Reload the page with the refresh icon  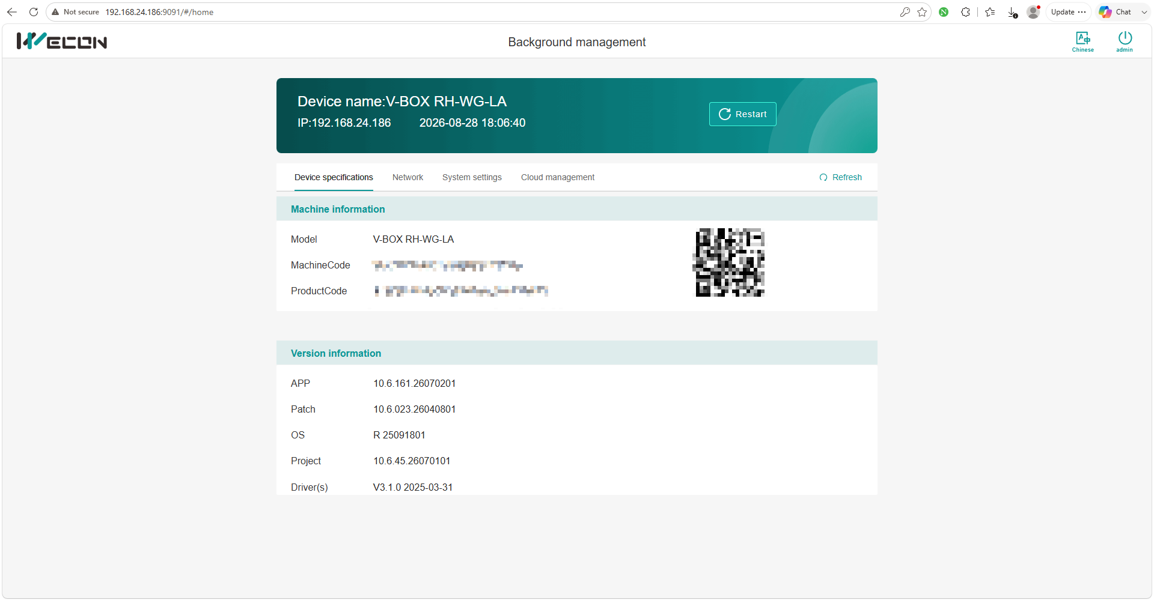[x=34, y=12]
